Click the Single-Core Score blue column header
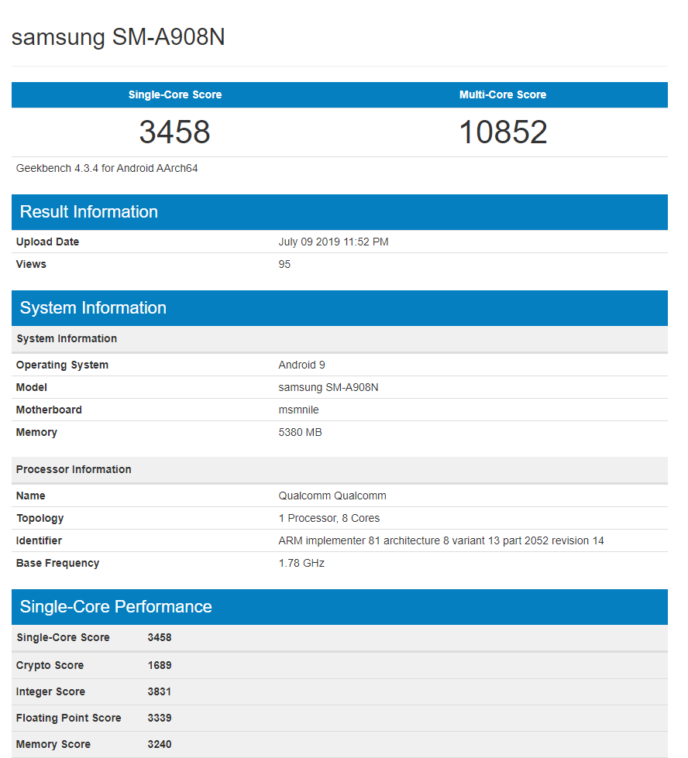This screenshot has height=758, width=688. pyautogui.click(x=175, y=94)
